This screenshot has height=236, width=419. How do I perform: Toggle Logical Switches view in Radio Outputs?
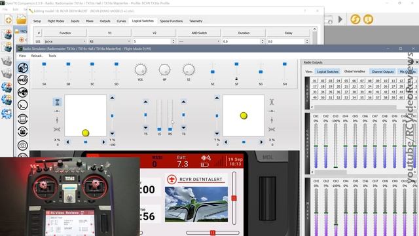(327, 71)
